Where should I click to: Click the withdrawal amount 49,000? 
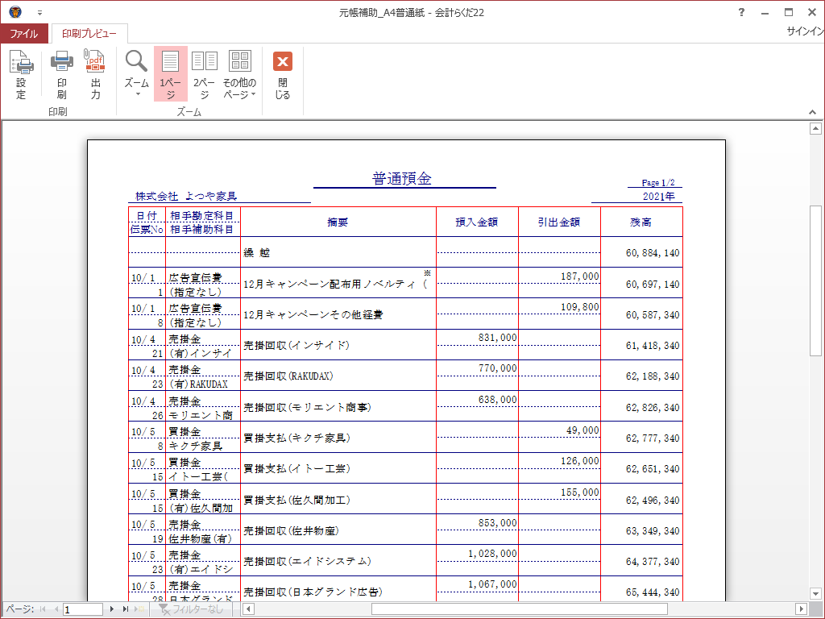pos(582,430)
